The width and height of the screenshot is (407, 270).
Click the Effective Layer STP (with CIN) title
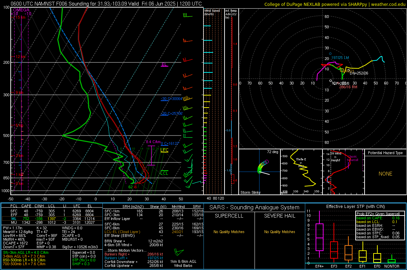point(355,207)
